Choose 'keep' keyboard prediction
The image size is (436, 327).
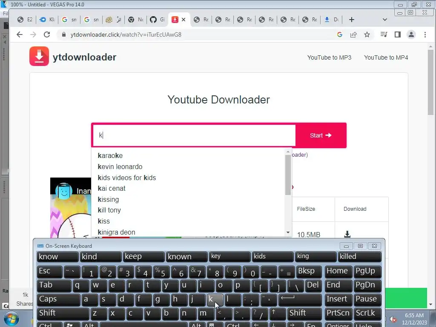point(144,257)
